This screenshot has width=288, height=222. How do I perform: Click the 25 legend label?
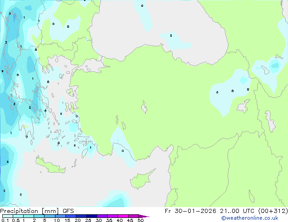(88, 220)
